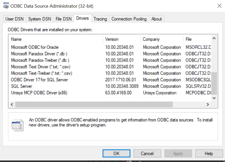Click the driver list scroll down arrow
225x162 pixels.
point(214,98)
